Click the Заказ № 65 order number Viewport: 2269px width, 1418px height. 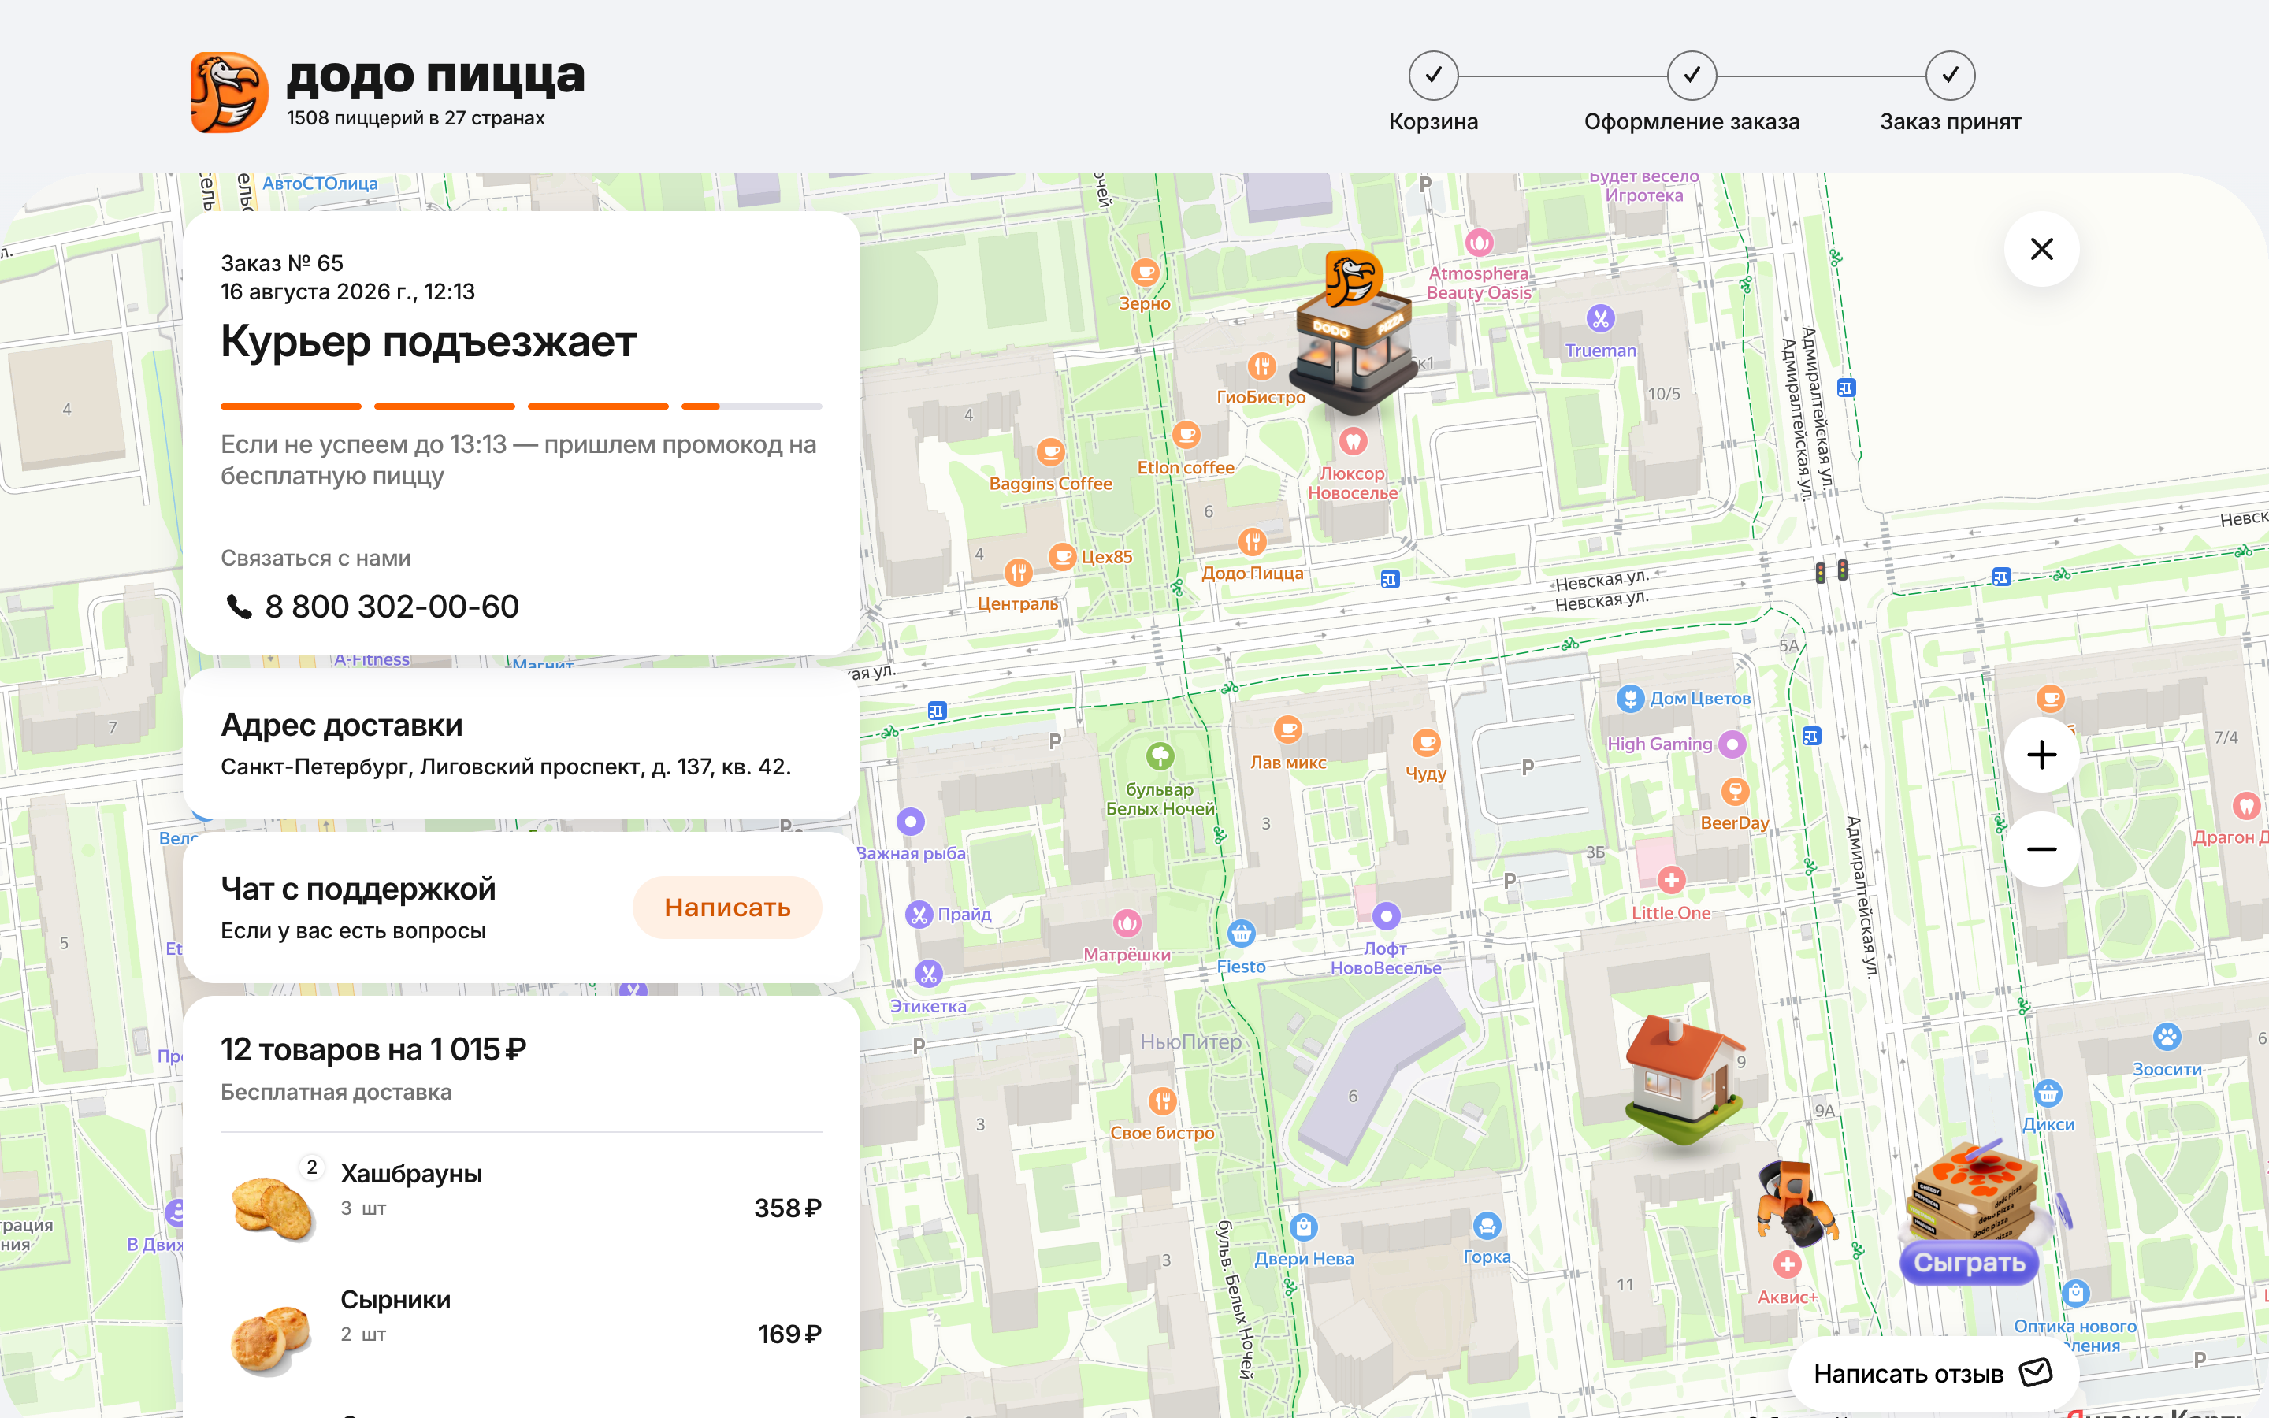point(282,264)
